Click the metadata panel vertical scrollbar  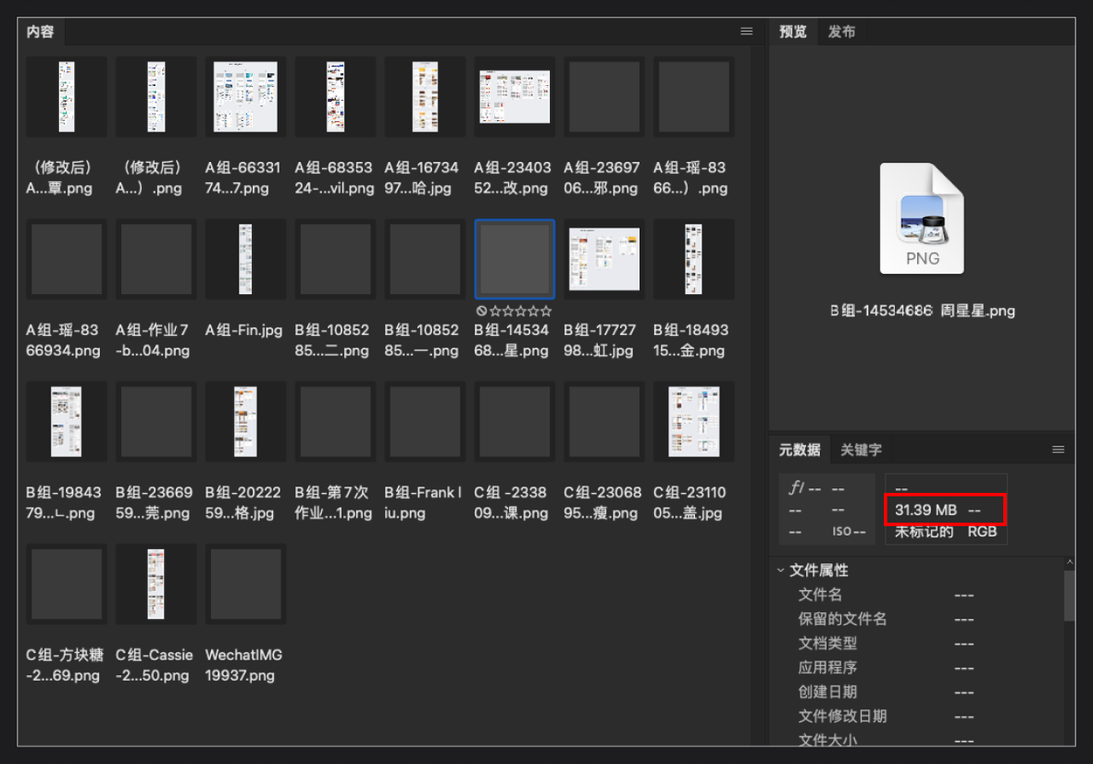[1069, 595]
